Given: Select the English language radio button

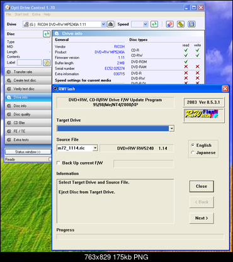Looking at the screenshot, I should 193,145.
